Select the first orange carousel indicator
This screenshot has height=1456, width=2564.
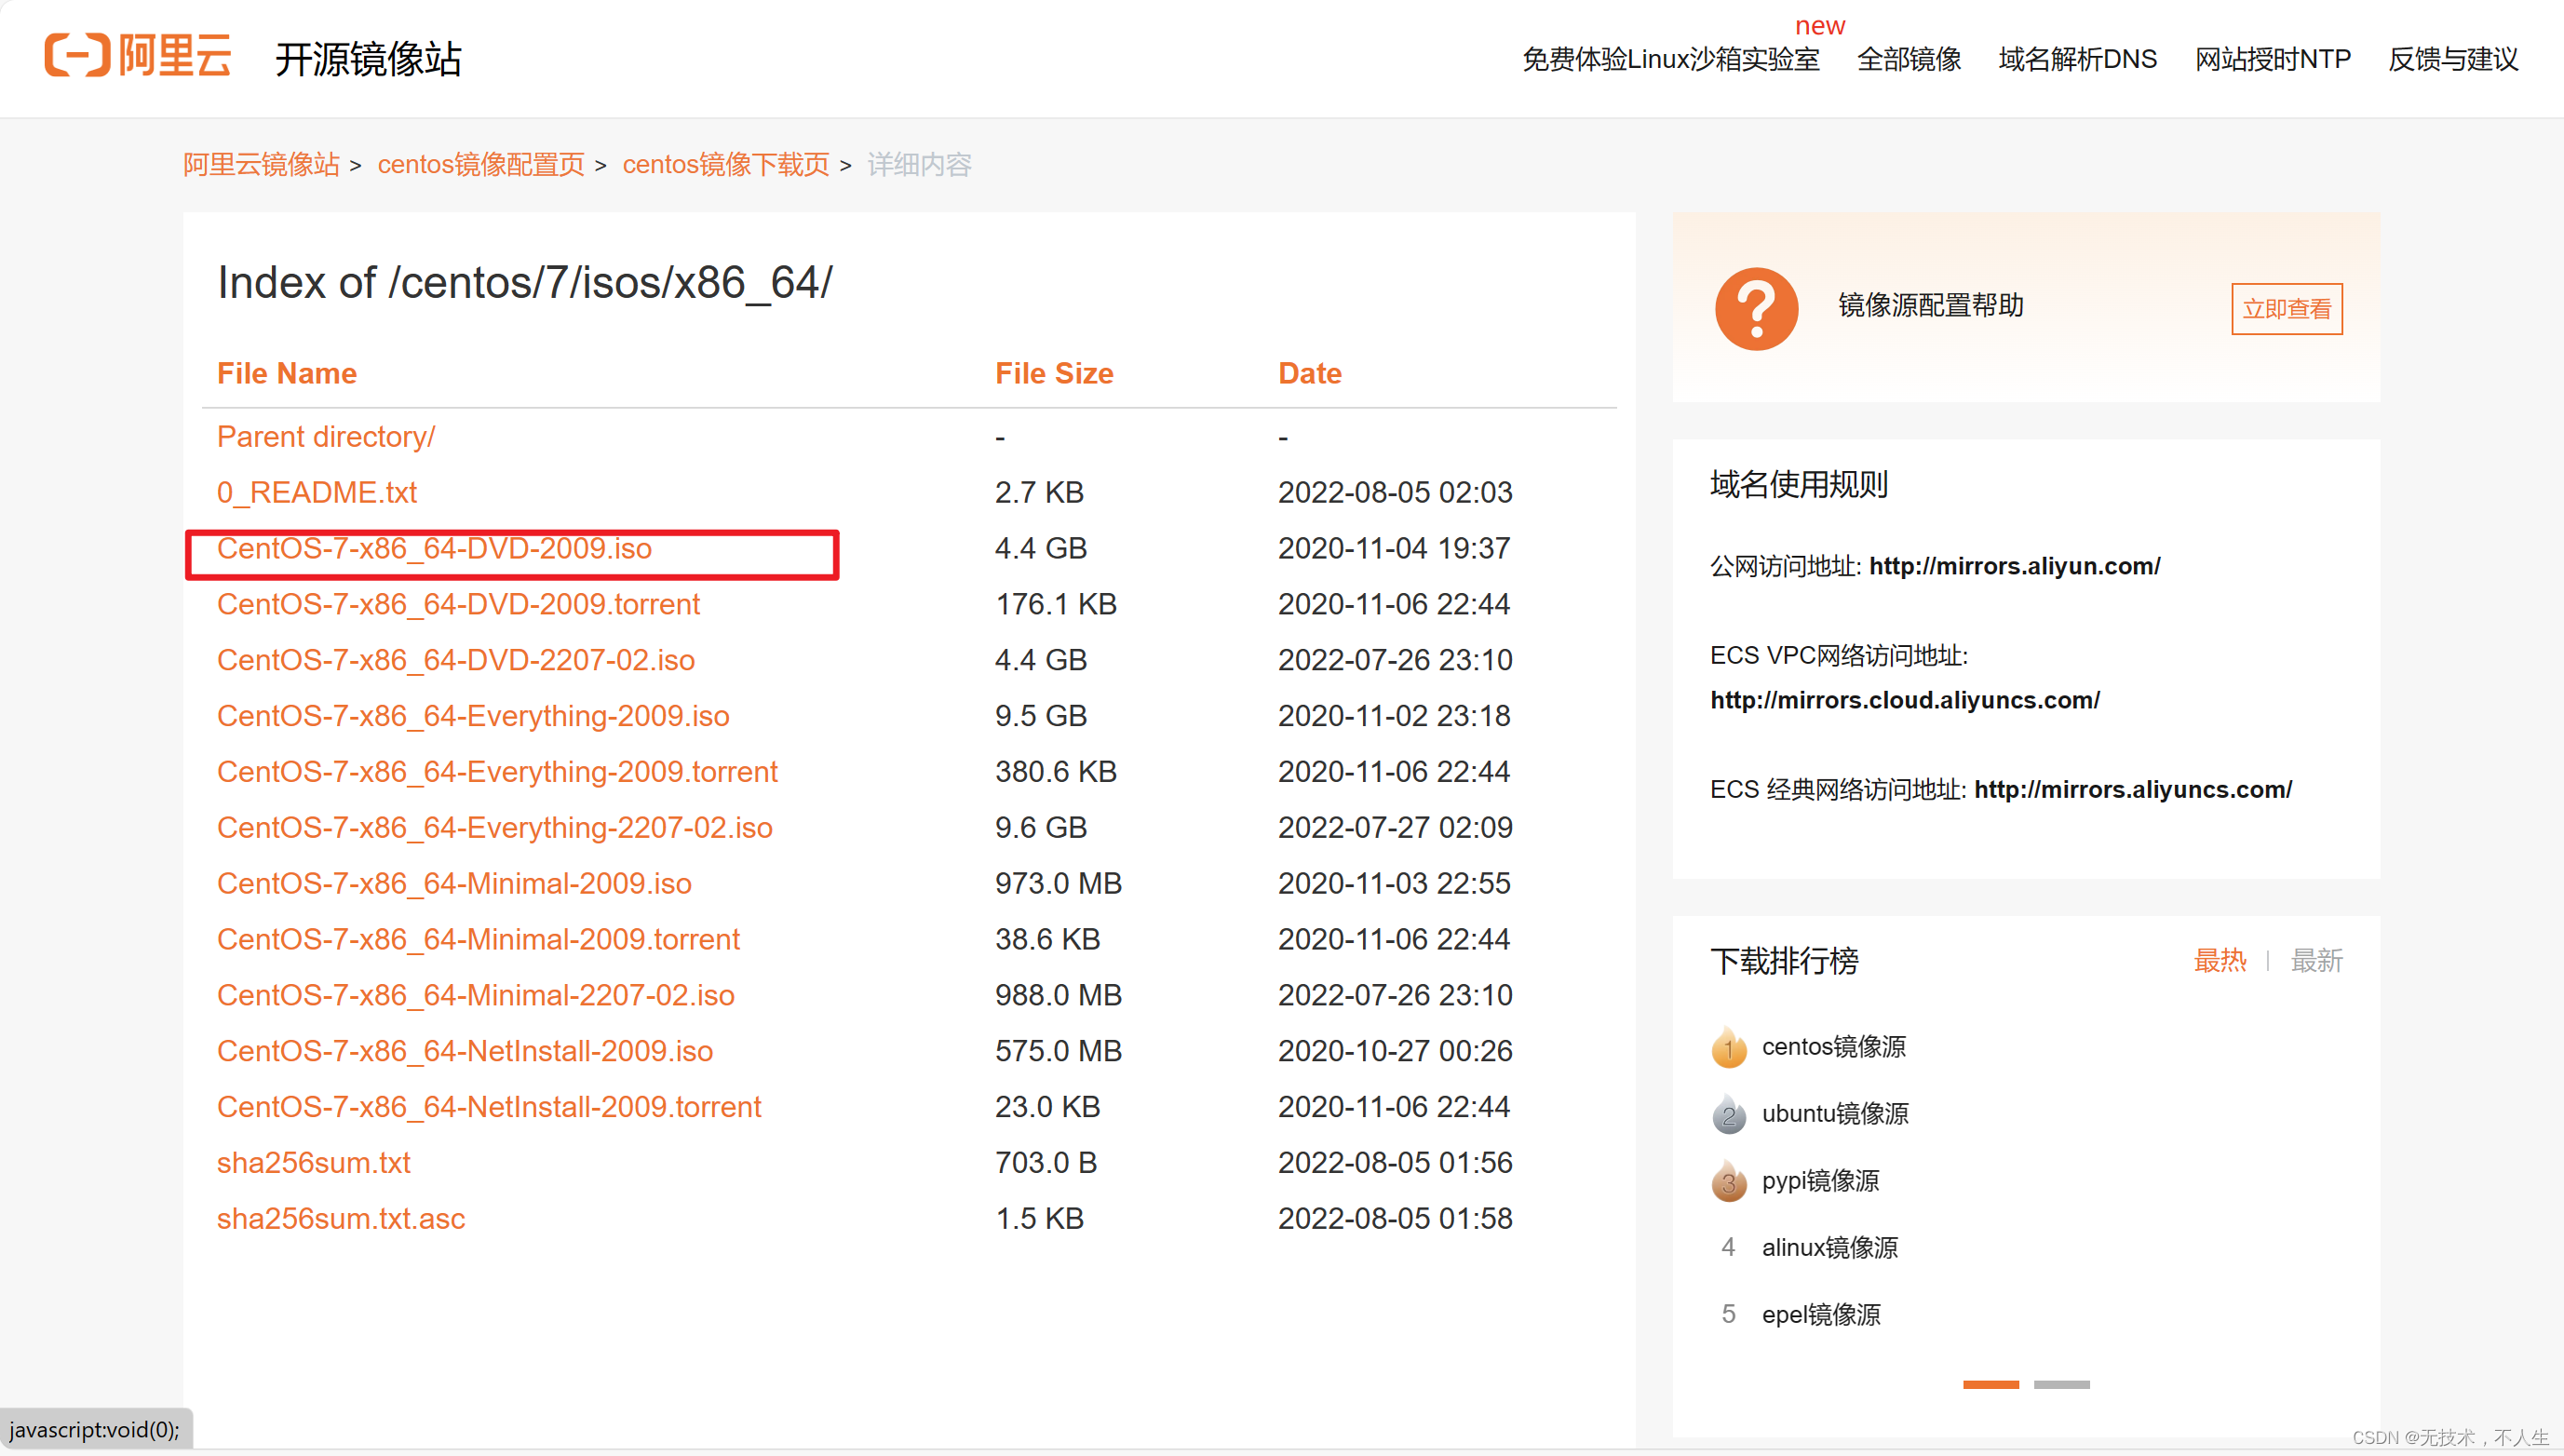tap(1991, 1385)
